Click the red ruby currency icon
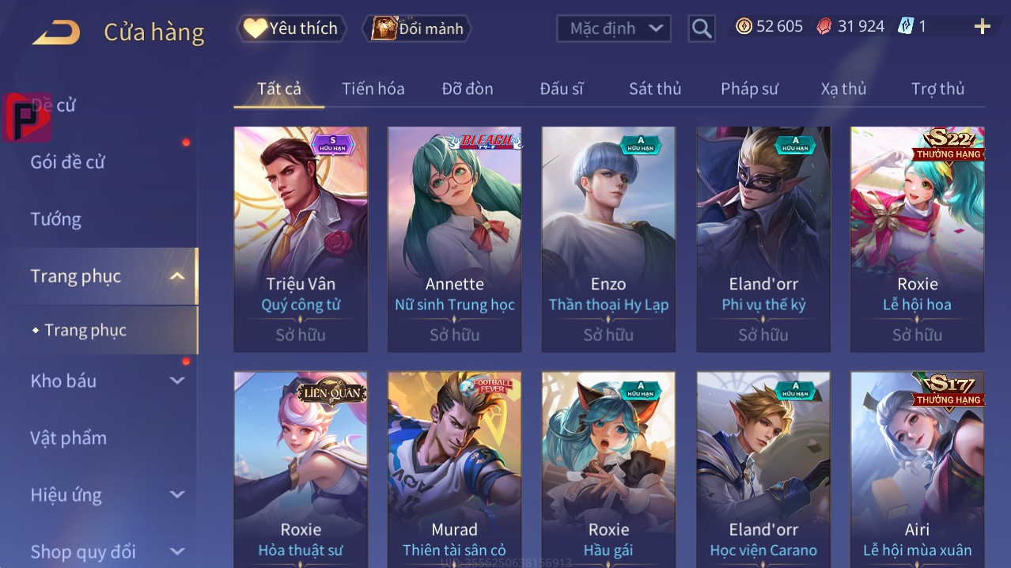Image resolution: width=1011 pixels, height=568 pixels. click(x=824, y=26)
